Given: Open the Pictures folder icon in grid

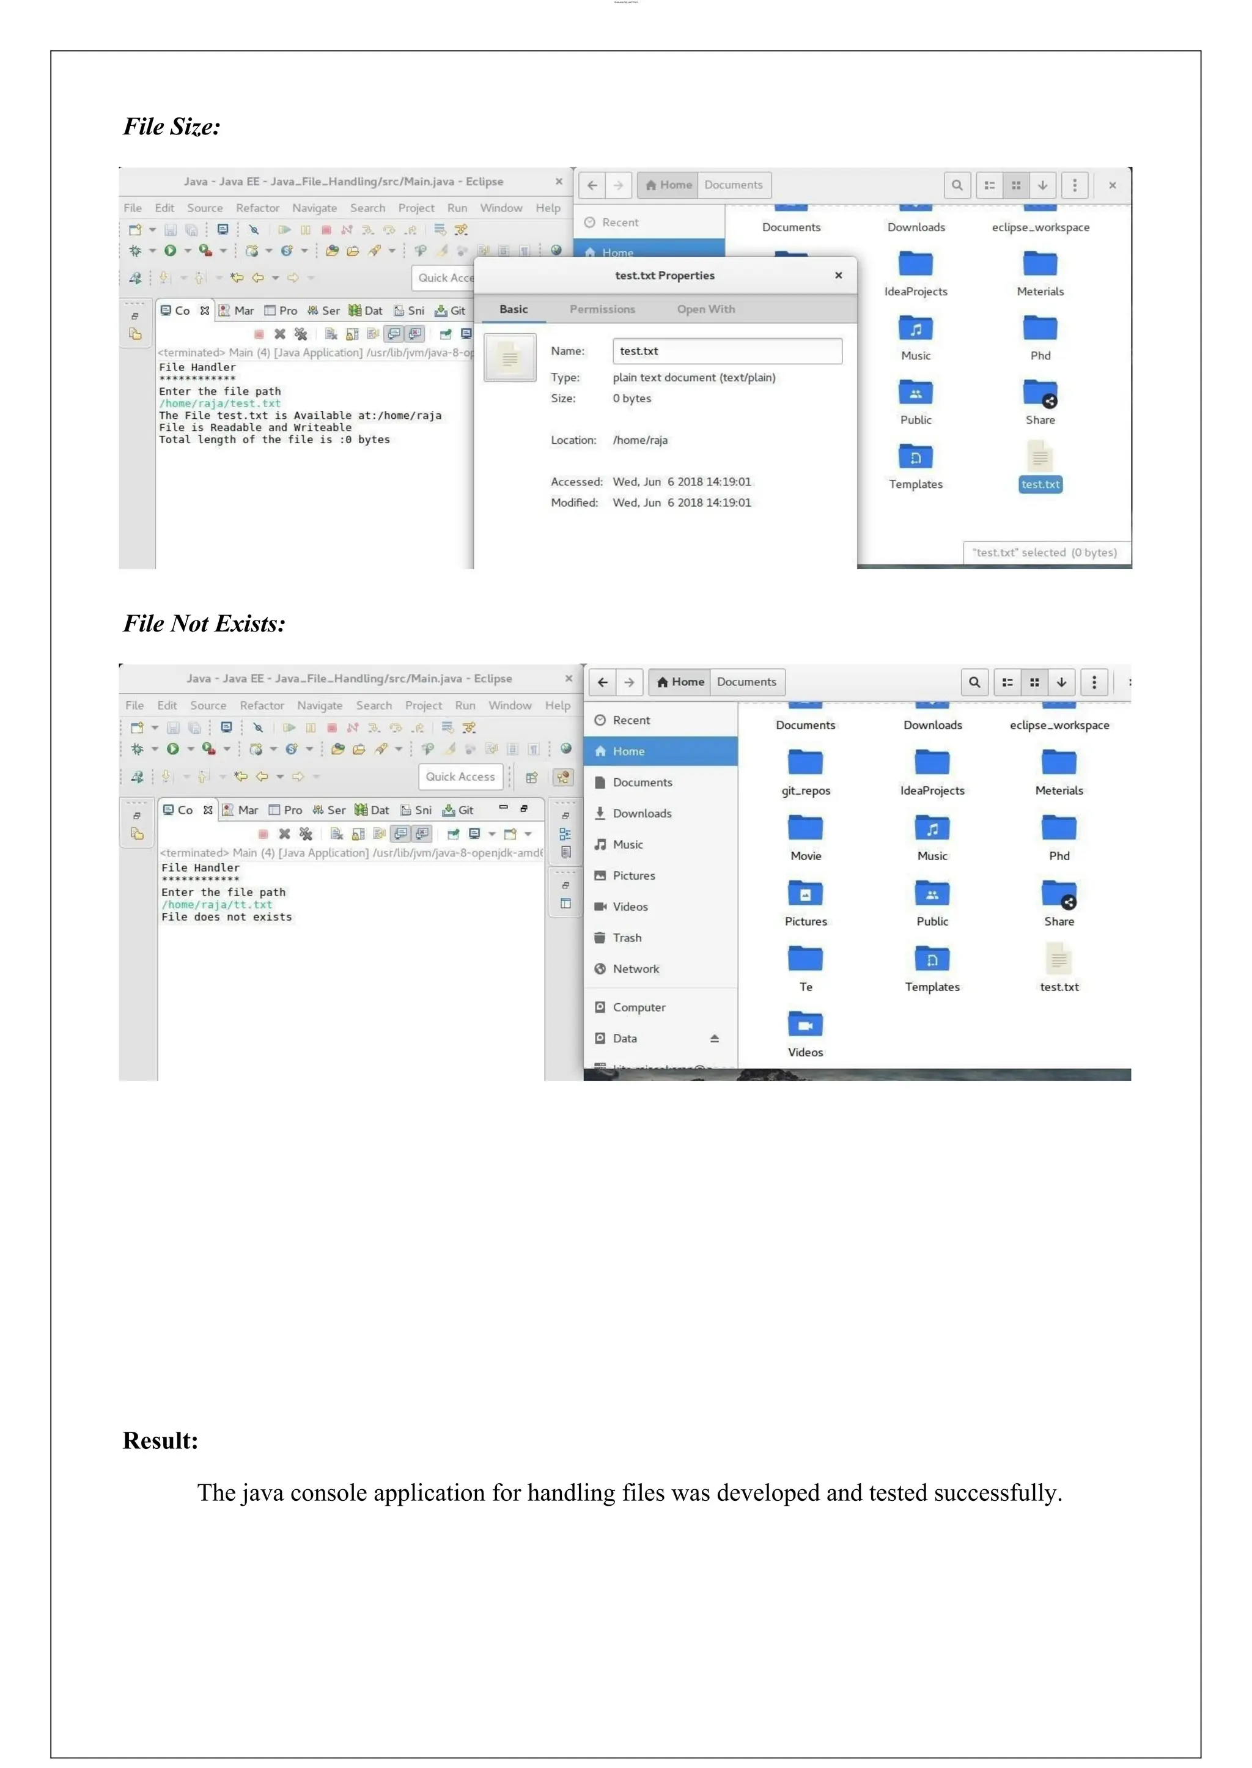Looking at the screenshot, I should click(806, 903).
